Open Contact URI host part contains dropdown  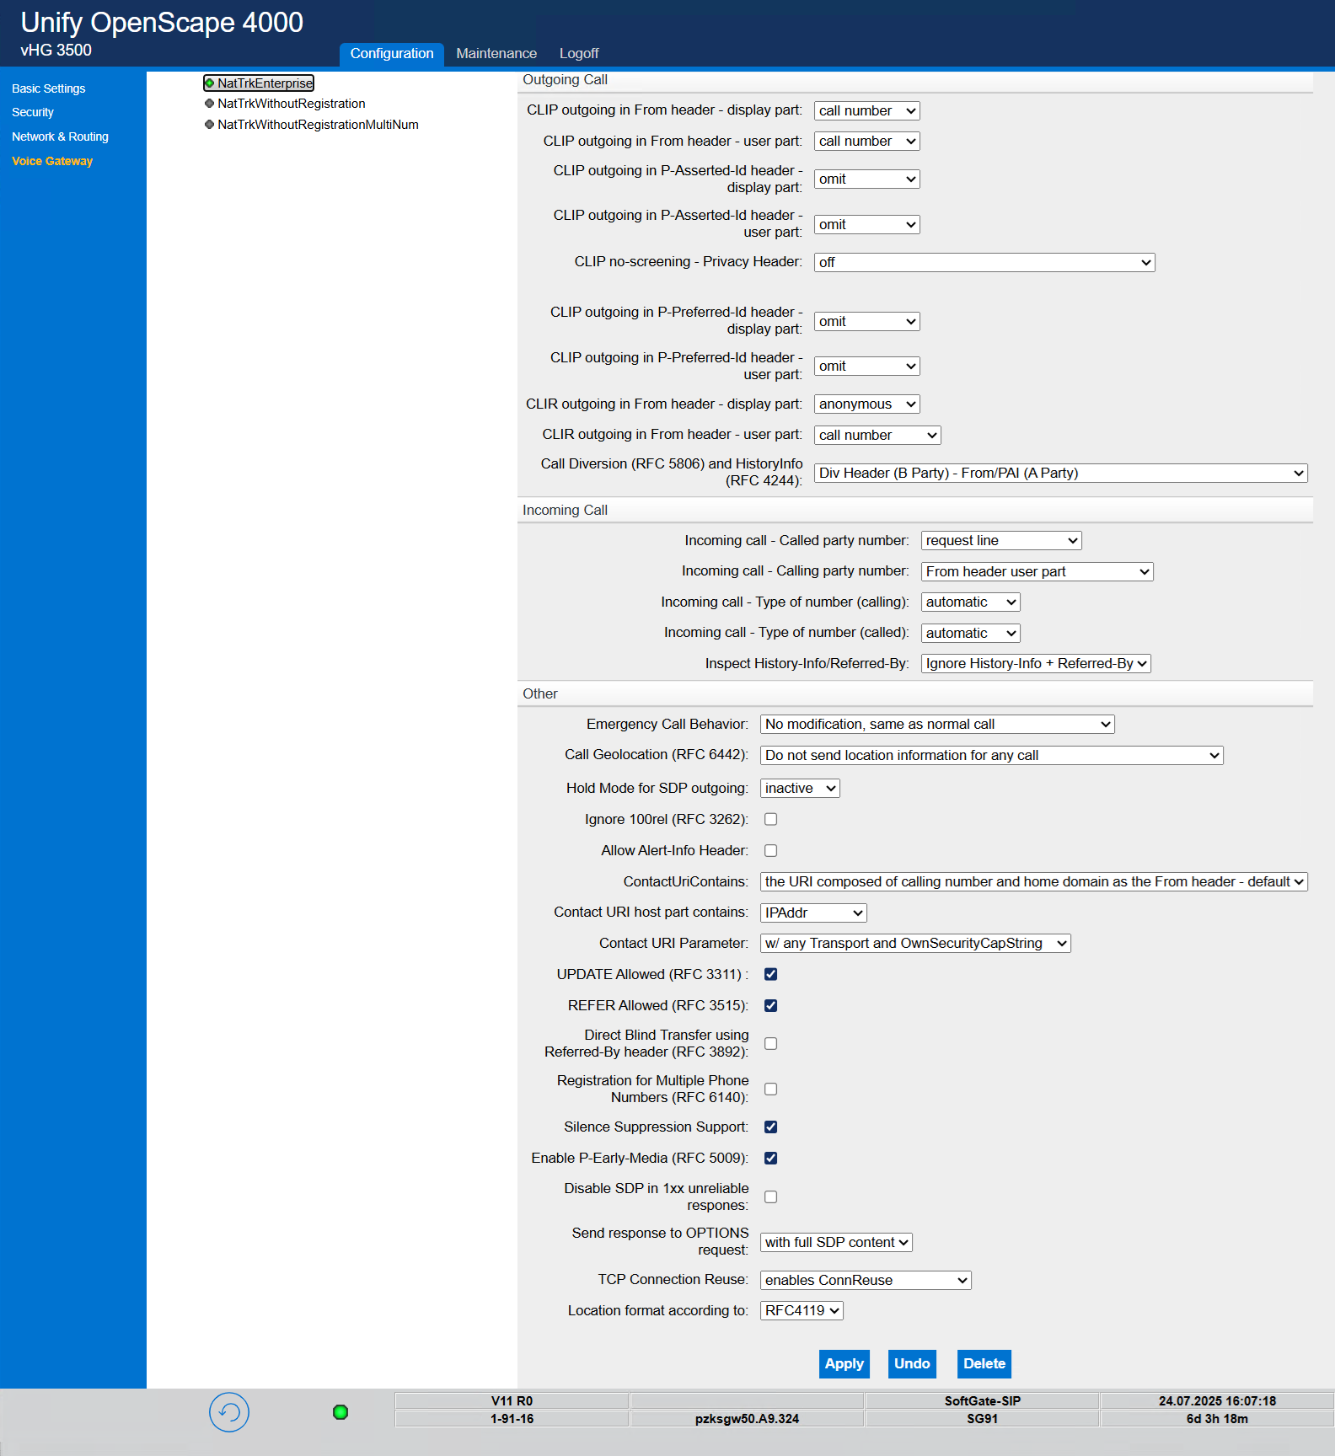point(813,913)
